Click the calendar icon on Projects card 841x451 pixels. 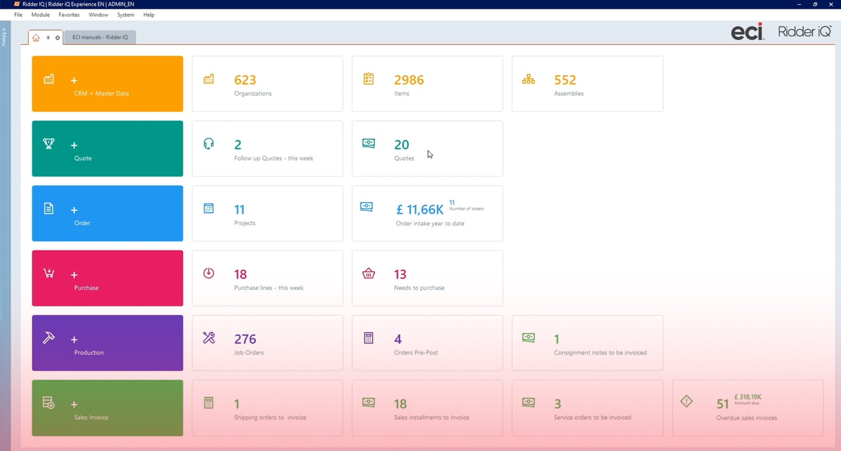208,208
